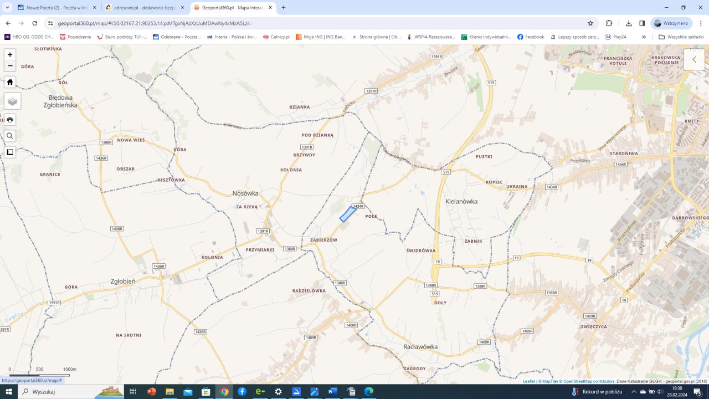This screenshot has width=709, height=399.
Task: Open Microsoft Store from the taskbar
Action: [205, 392]
